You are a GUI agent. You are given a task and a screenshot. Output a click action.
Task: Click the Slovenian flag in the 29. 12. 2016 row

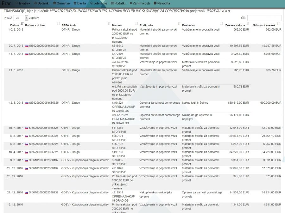tap(27, 168)
